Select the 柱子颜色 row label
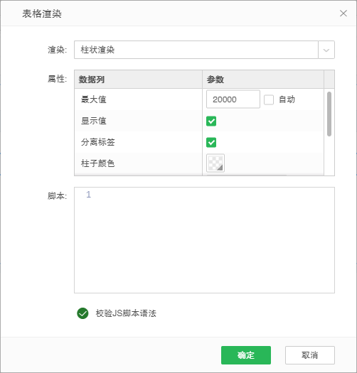 click(98, 163)
